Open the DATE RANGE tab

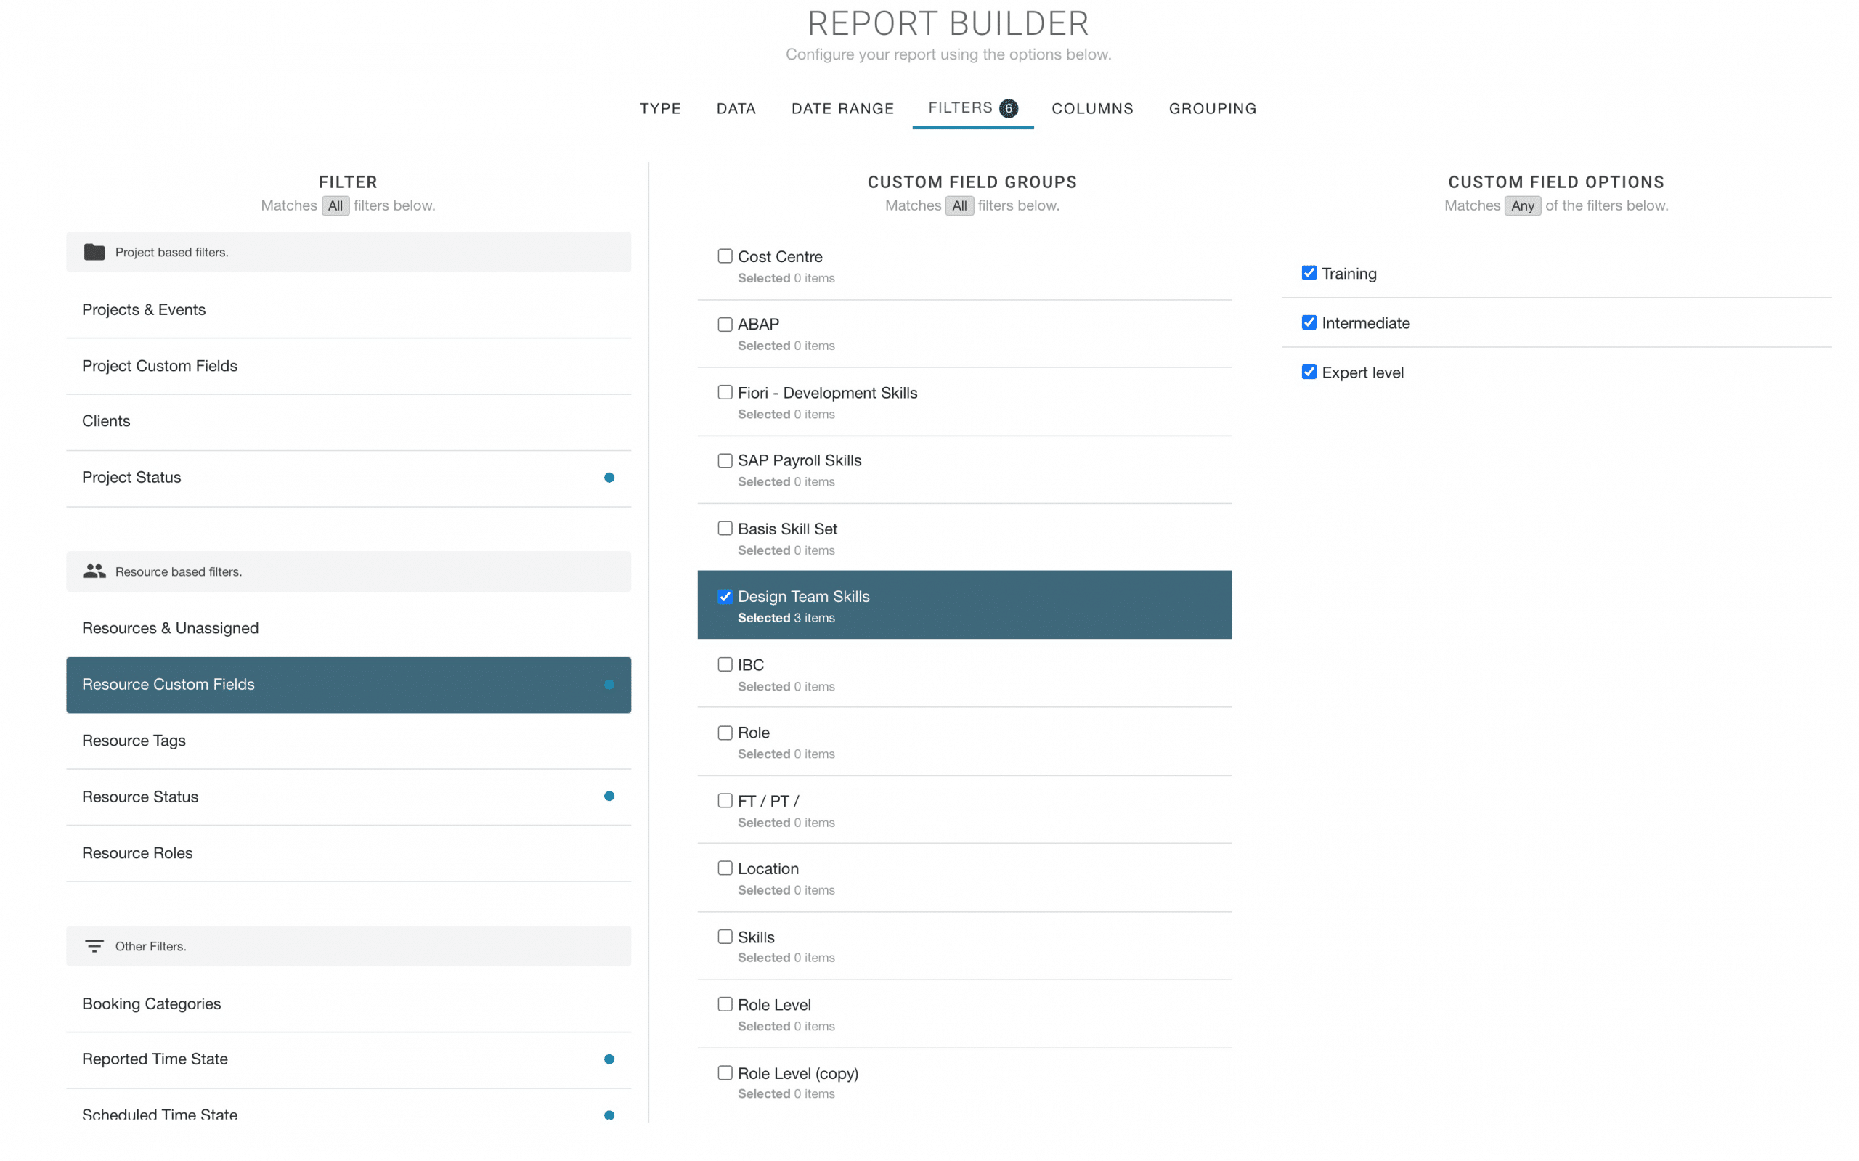click(842, 108)
